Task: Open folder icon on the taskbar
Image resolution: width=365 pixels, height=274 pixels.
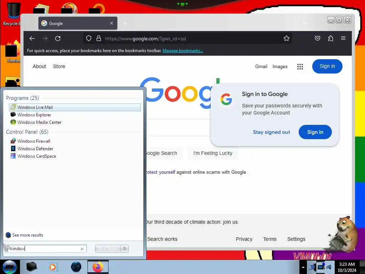Action: point(31,267)
